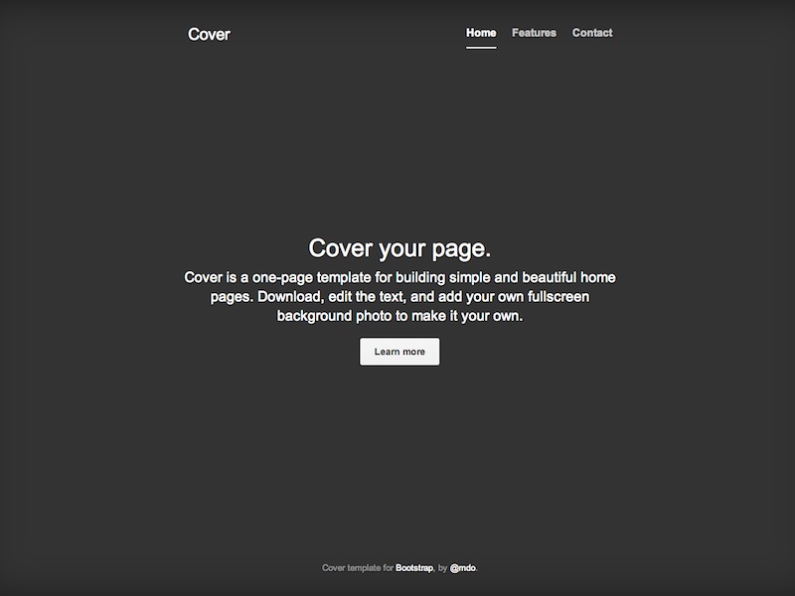Viewport: 795px width, 596px height.
Task: Click the word 'page.' in the main heading
Action: click(461, 248)
